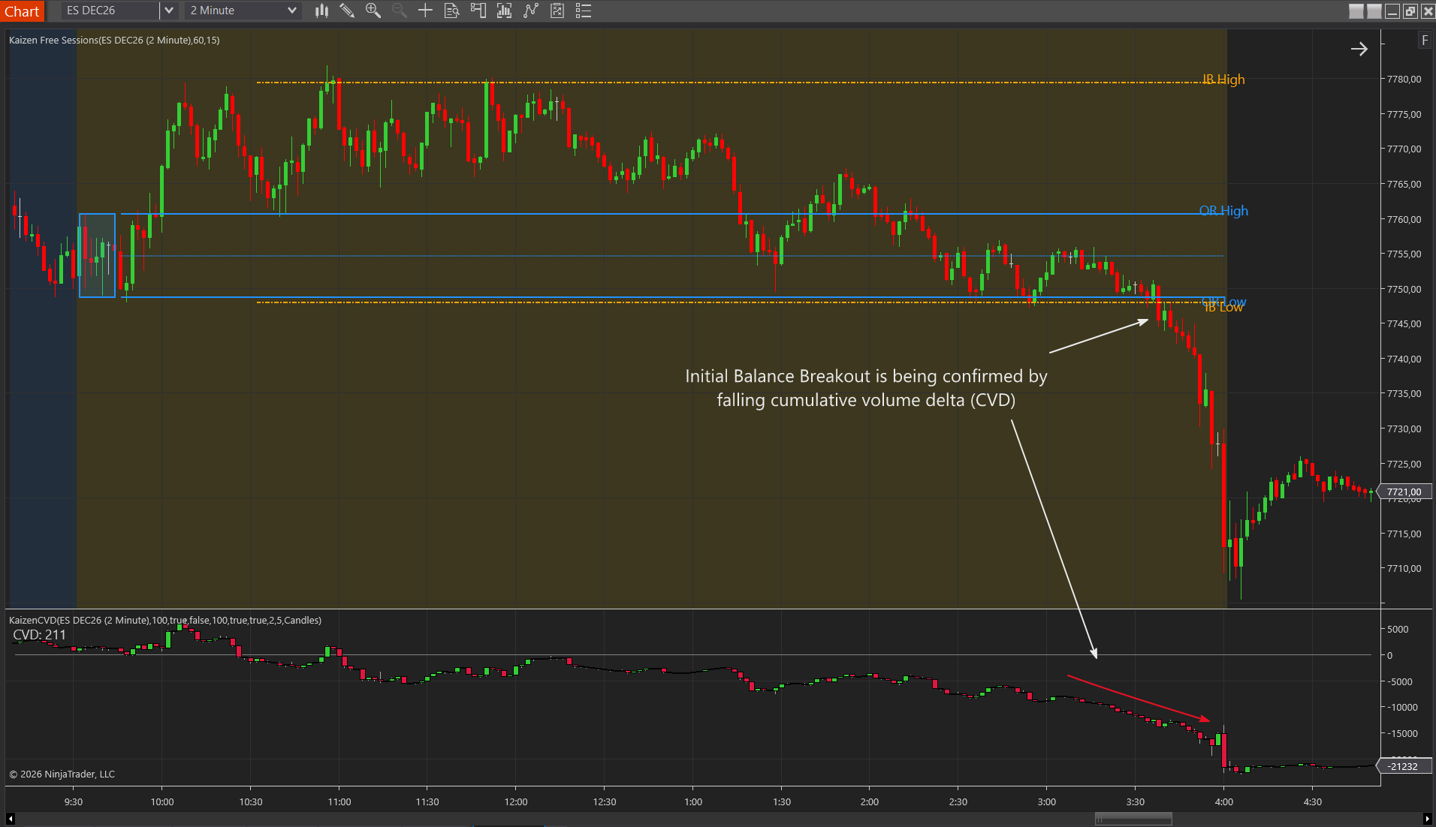The height and width of the screenshot is (827, 1436).
Task: Click the scrollbar right arrow
Action: coord(1427,818)
